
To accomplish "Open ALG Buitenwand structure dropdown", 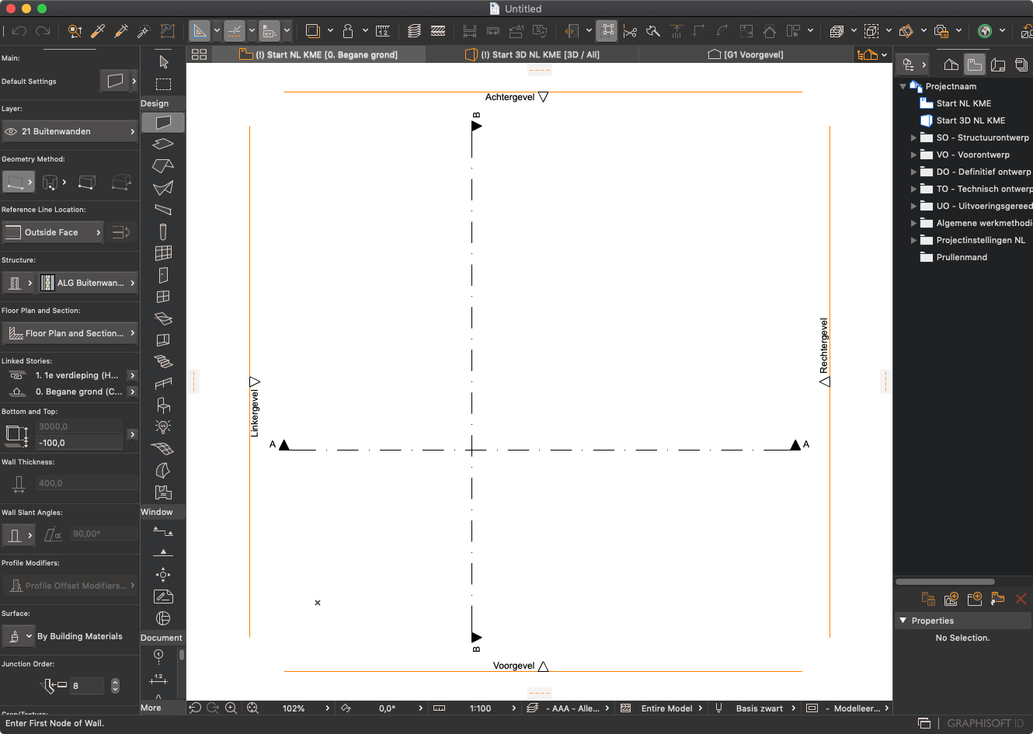I will point(89,283).
